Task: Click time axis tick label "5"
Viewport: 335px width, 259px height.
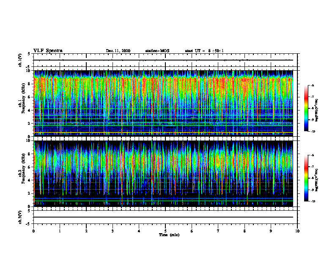Action: tap(165, 231)
